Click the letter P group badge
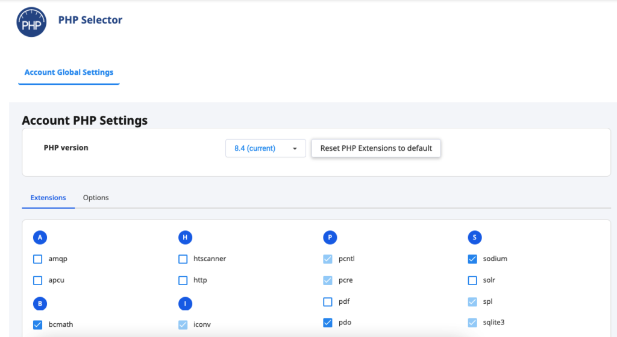 [x=330, y=238]
